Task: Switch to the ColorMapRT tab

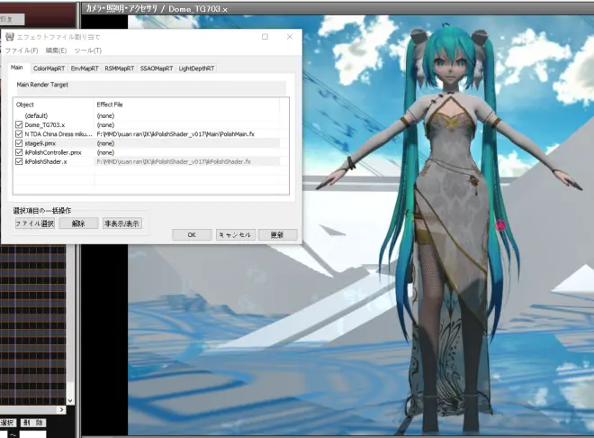Action: pyautogui.click(x=49, y=68)
